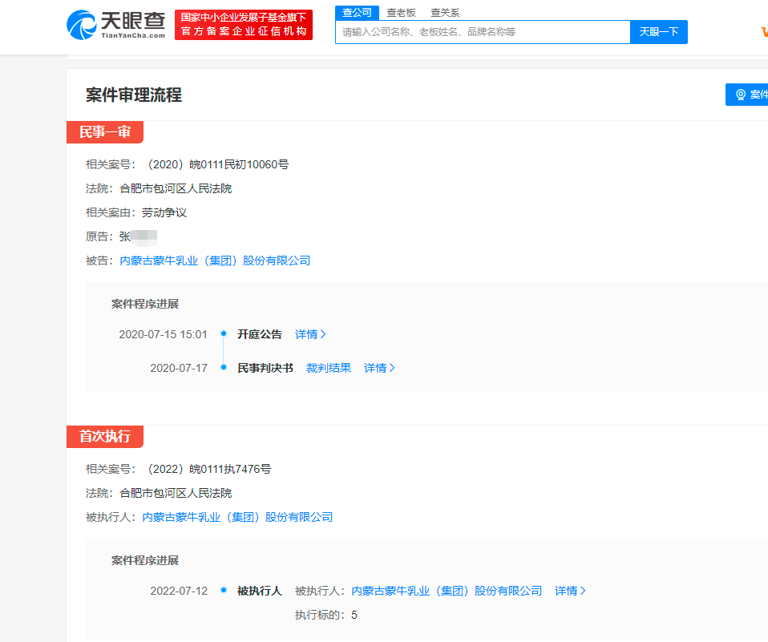Open the 裁判结果 link

(x=329, y=368)
